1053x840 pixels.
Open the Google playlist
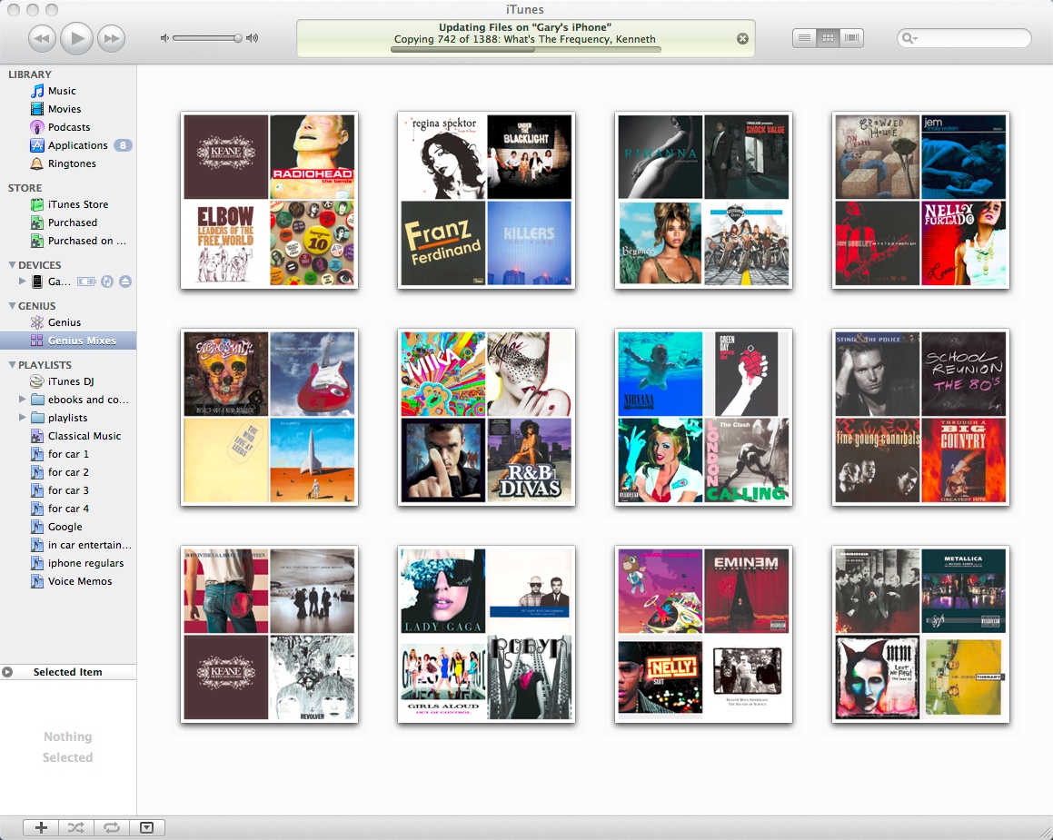[x=65, y=527]
